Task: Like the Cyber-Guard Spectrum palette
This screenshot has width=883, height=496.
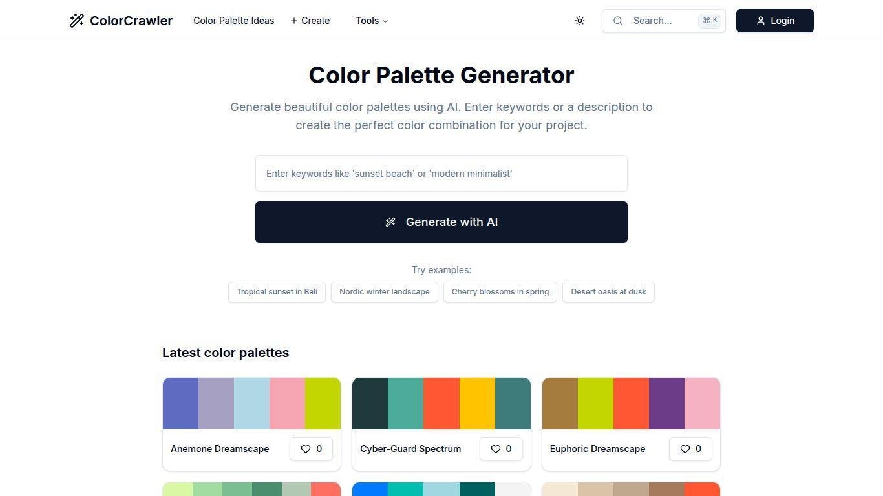Action: [x=501, y=449]
